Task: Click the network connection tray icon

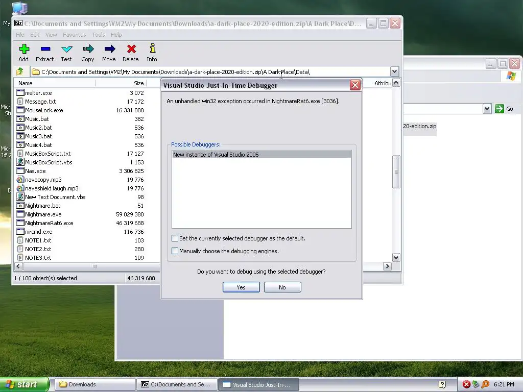Action: (x=476, y=385)
